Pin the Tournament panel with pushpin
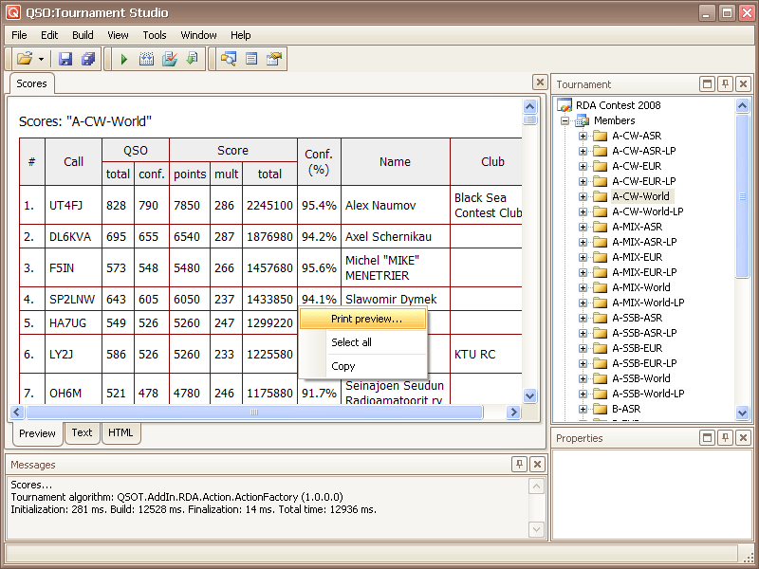Image resolution: width=759 pixels, height=569 pixels. tap(726, 84)
